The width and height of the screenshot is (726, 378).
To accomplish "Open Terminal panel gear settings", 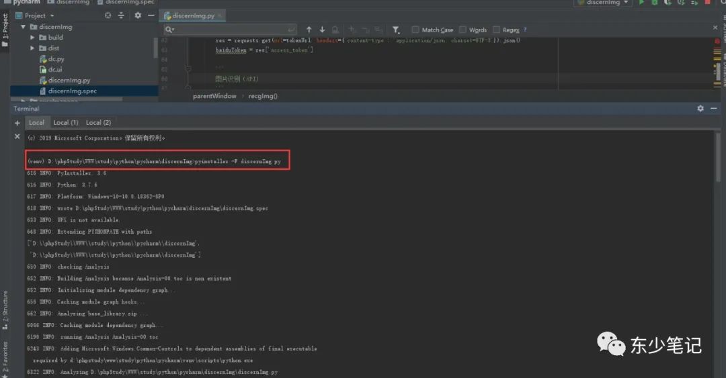I will [x=700, y=108].
